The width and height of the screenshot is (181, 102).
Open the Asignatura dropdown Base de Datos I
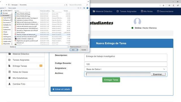[x=126, y=69]
